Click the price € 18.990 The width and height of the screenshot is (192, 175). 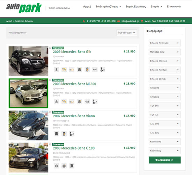[130, 51]
